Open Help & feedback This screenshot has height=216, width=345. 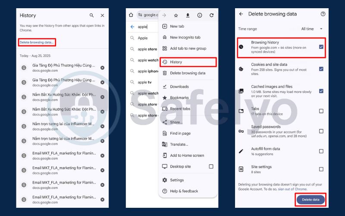click(x=188, y=191)
